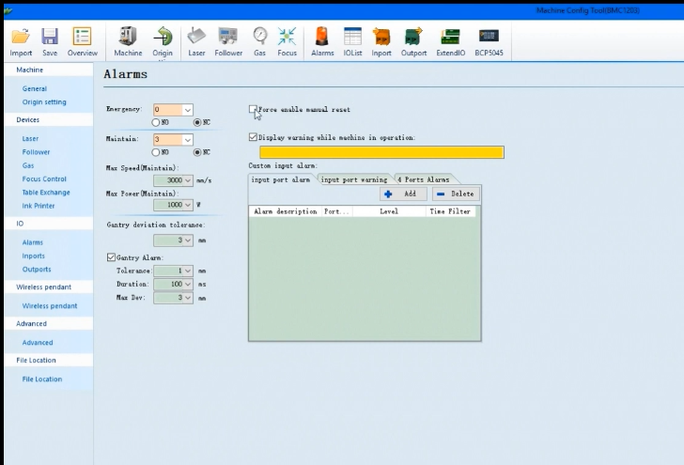Viewport: 684px width, 465px height.
Task: Enable Force enable manual reset checkbox
Action: pyautogui.click(x=253, y=109)
